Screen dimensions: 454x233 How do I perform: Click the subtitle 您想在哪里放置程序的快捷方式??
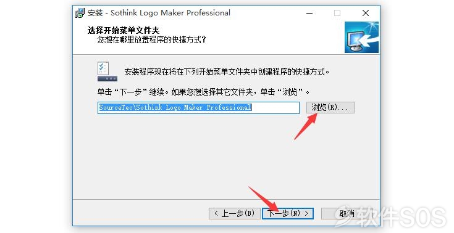(x=152, y=39)
